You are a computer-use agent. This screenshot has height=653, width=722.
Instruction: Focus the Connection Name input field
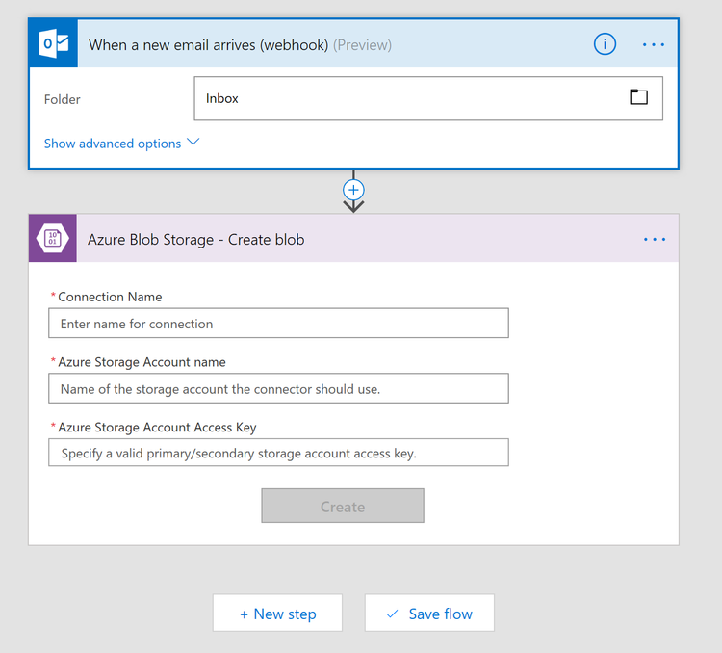[x=278, y=323]
